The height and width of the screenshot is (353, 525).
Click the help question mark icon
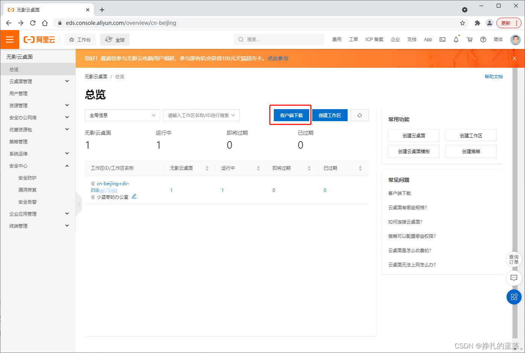point(483,40)
